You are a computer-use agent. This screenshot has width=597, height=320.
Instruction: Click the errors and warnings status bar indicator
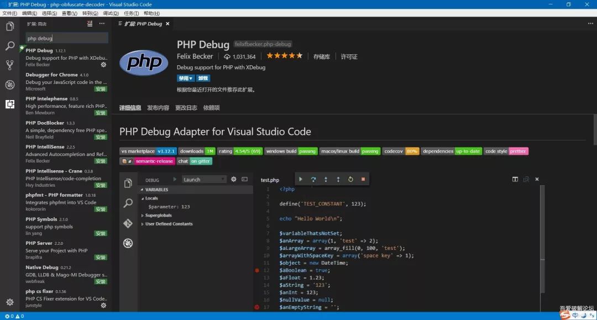point(13,316)
